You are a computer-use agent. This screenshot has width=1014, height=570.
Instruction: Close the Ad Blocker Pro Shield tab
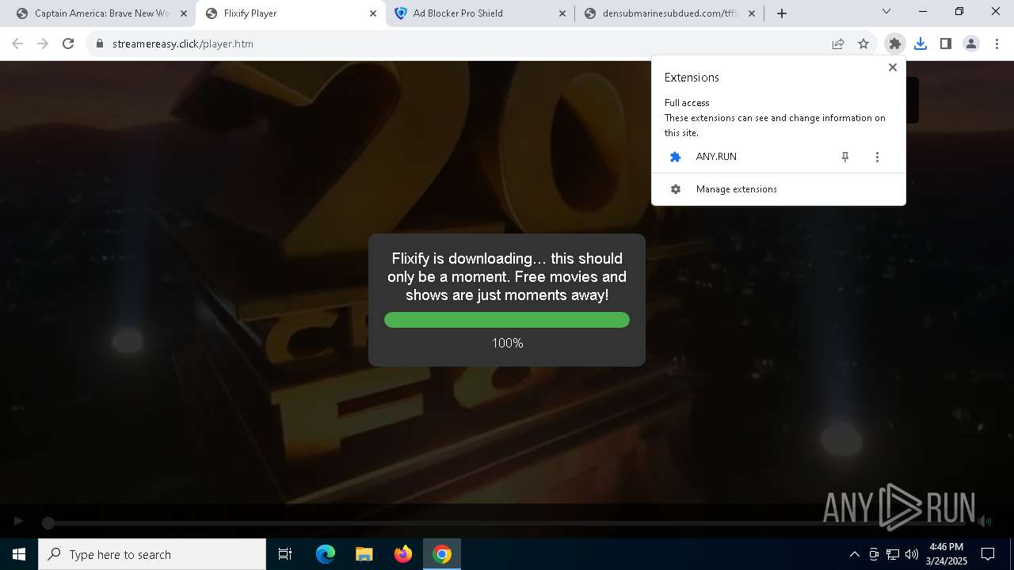[x=562, y=13]
